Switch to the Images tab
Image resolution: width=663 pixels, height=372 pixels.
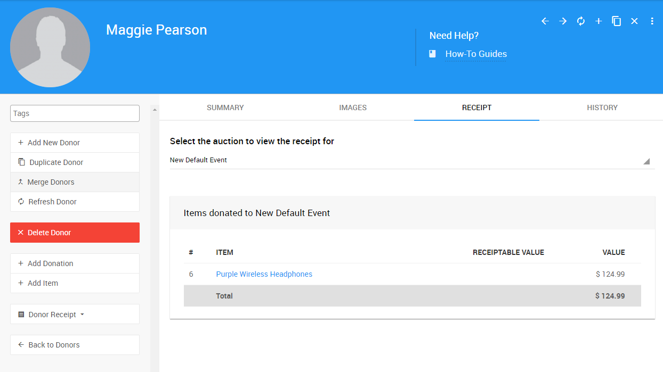353,108
